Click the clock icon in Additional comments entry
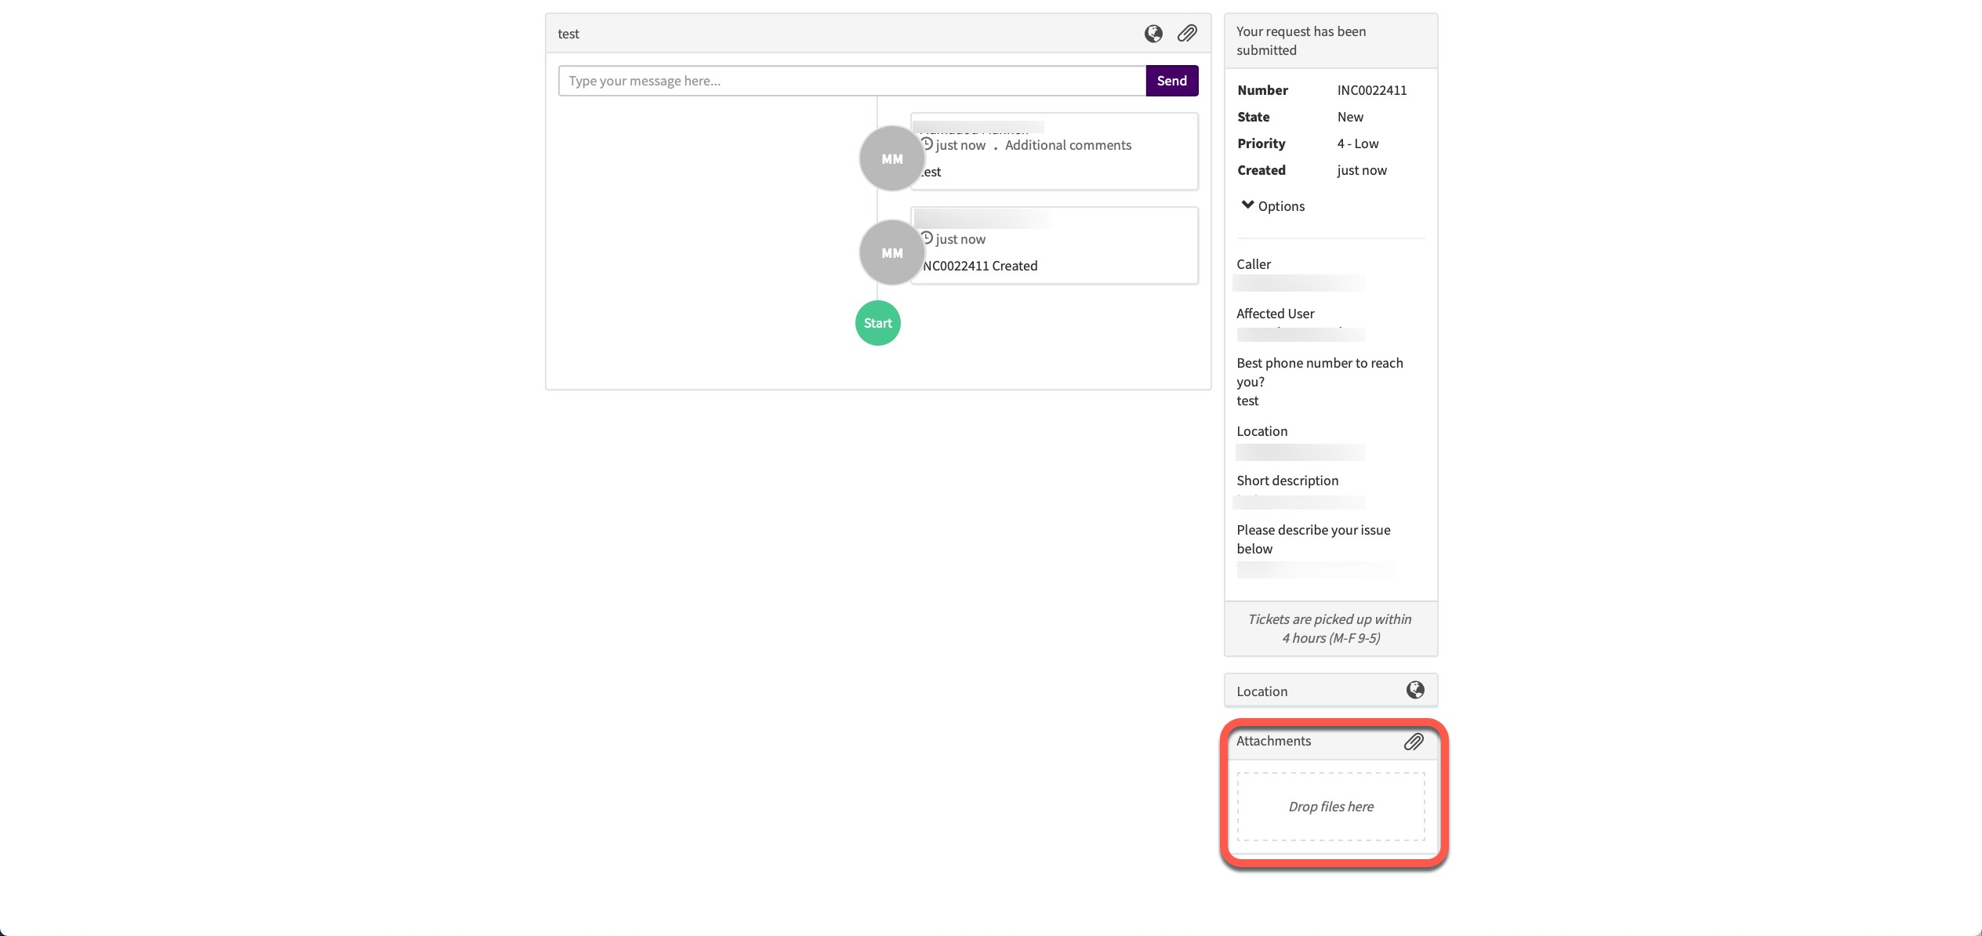1982x936 pixels. (x=927, y=144)
